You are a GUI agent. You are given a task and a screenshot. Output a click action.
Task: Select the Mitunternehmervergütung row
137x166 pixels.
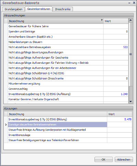pyautogui.click(x=68, y=84)
